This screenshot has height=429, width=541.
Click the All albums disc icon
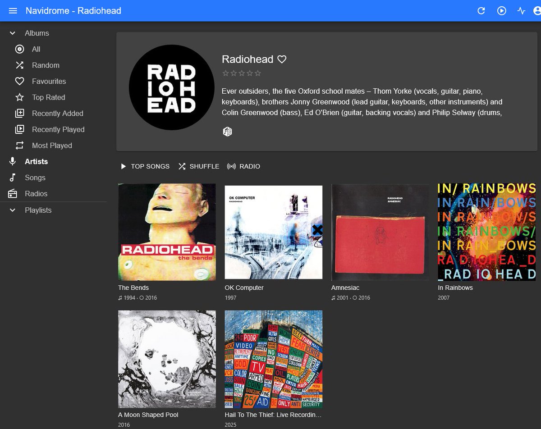pyautogui.click(x=19, y=49)
